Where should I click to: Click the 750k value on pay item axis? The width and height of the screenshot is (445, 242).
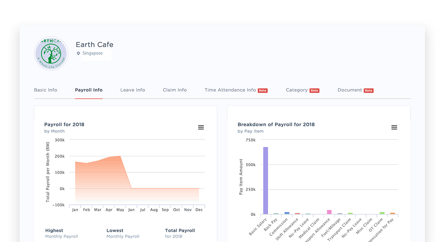coord(251,140)
